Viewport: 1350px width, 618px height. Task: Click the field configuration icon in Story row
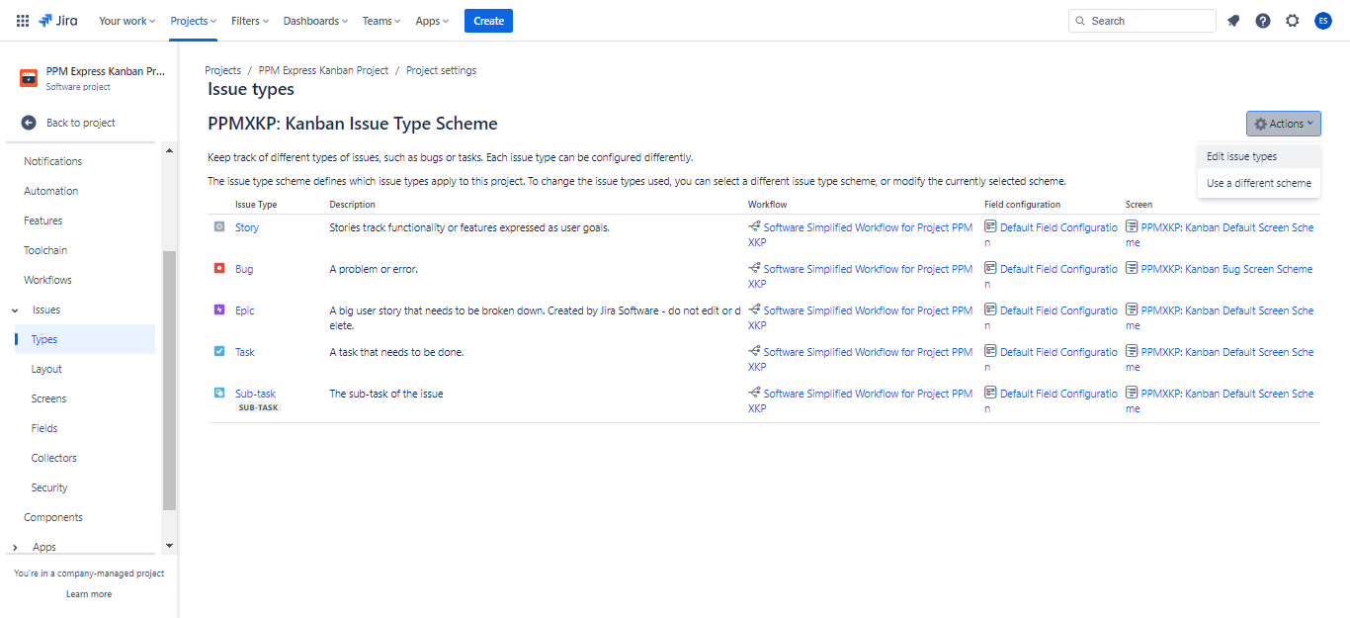pos(990,226)
